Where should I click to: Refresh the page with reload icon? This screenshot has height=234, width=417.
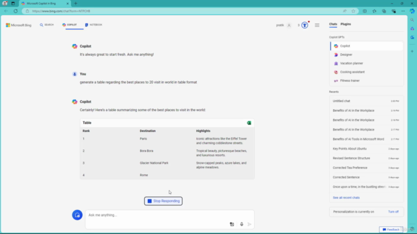pyautogui.click(x=16, y=11)
